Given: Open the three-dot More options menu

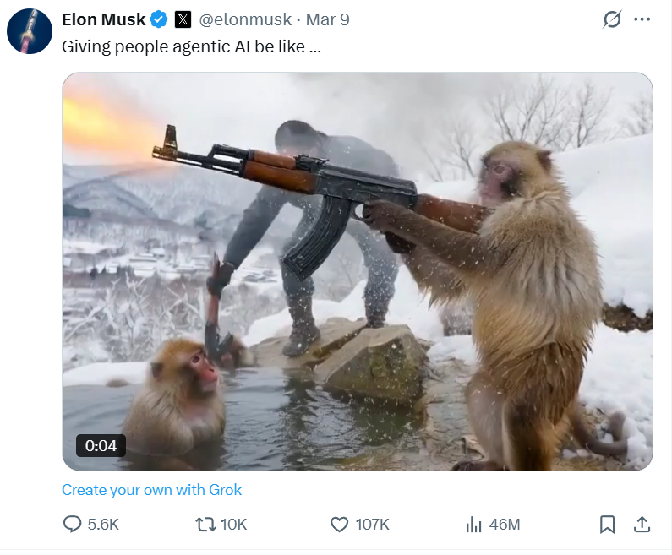Looking at the screenshot, I should (642, 19).
